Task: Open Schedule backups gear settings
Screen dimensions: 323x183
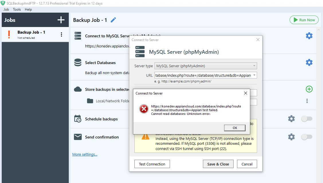Action: click(x=291, y=119)
